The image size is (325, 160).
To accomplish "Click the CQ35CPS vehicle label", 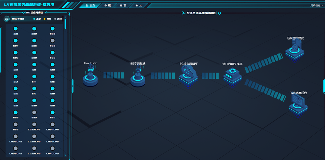I will [16, 141].
